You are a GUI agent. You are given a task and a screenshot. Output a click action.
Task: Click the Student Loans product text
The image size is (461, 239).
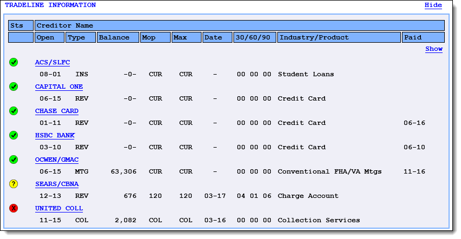click(306, 74)
